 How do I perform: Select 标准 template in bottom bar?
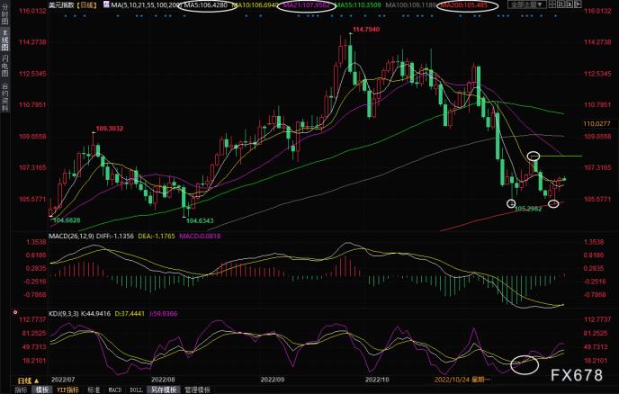pos(94,390)
